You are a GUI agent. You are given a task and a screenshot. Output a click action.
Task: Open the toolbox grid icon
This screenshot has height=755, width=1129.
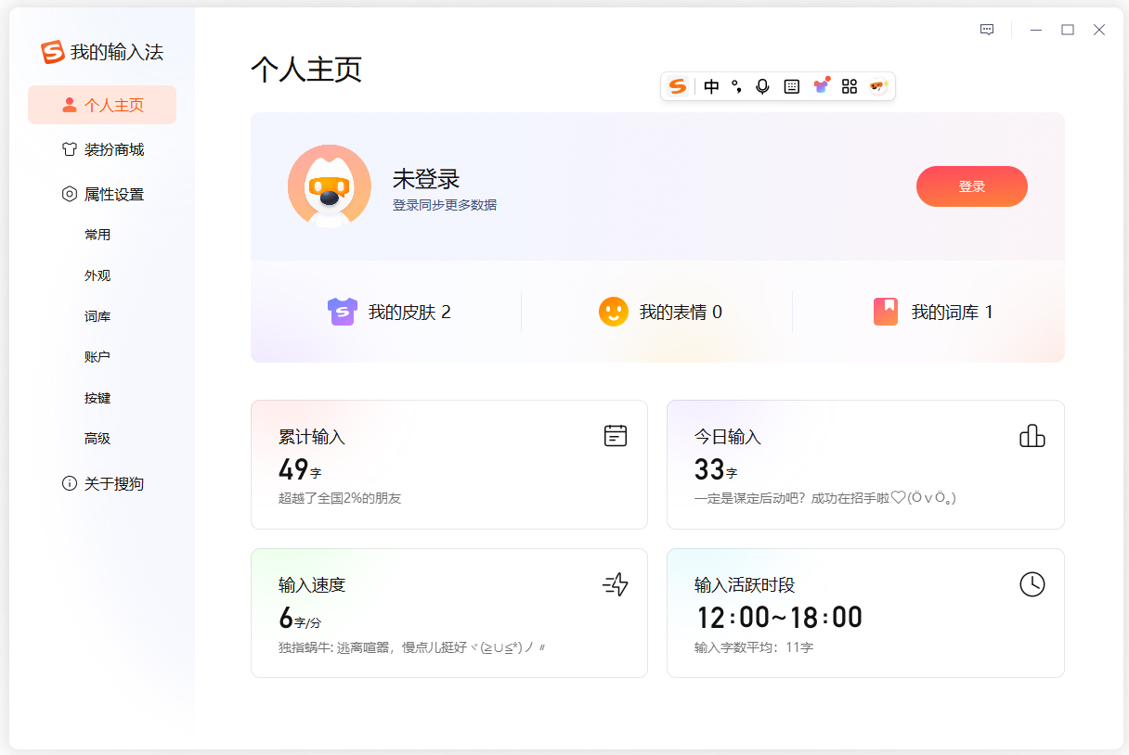pos(849,86)
